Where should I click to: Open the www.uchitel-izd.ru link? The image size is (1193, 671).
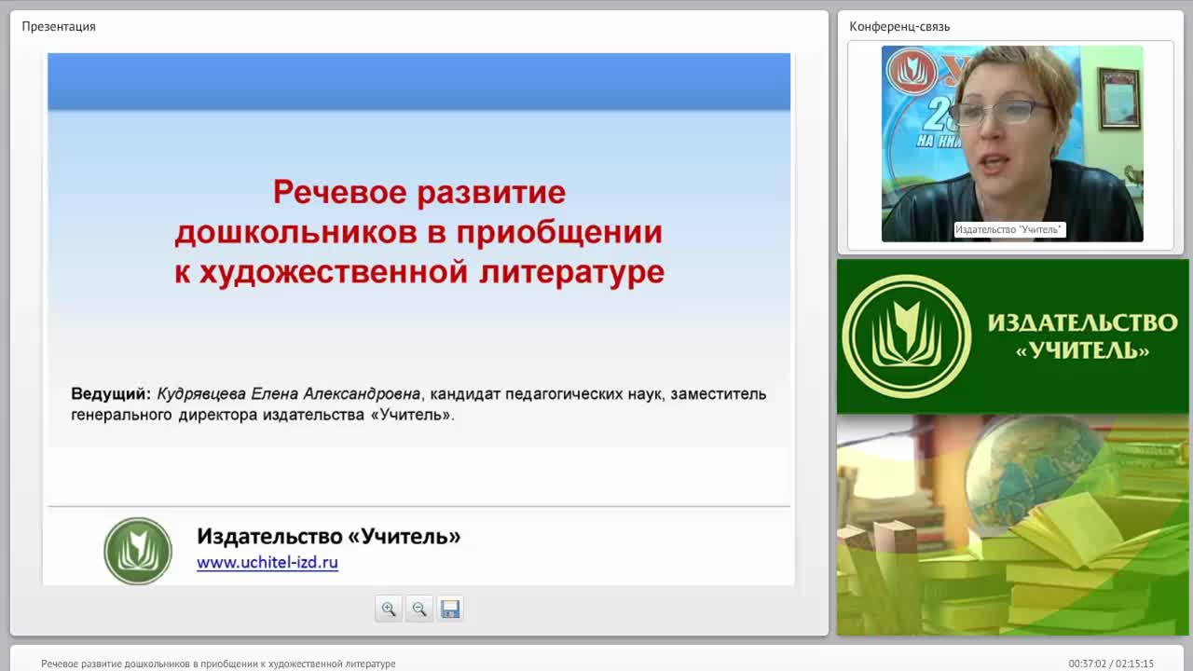pyautogui.click(x=267, y=562)
